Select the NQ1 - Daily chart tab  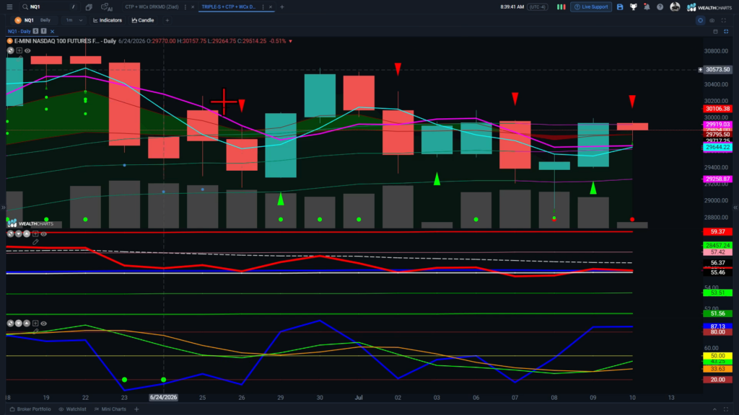pyautogui.click(x=19, y=32)
